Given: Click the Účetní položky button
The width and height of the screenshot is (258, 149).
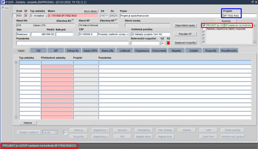Looking at the screenshot, I should pos(233,130).
